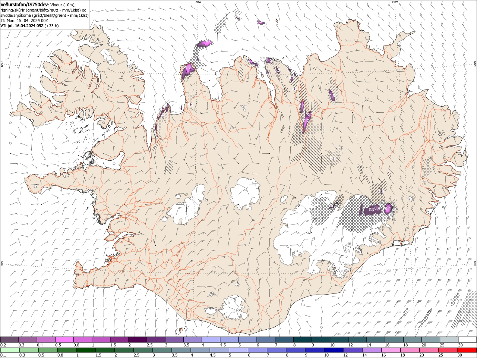This screenshot has height=358, width=477.
Task: Pick upper legend swatch starting at 0.2
Action: pyautogui.click(x=10, y=340)
